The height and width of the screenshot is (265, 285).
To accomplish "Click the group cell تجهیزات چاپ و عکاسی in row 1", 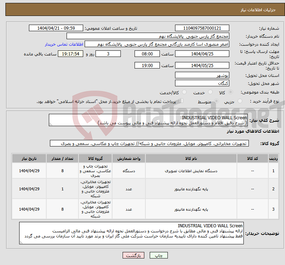I will [x=95, y=171].
